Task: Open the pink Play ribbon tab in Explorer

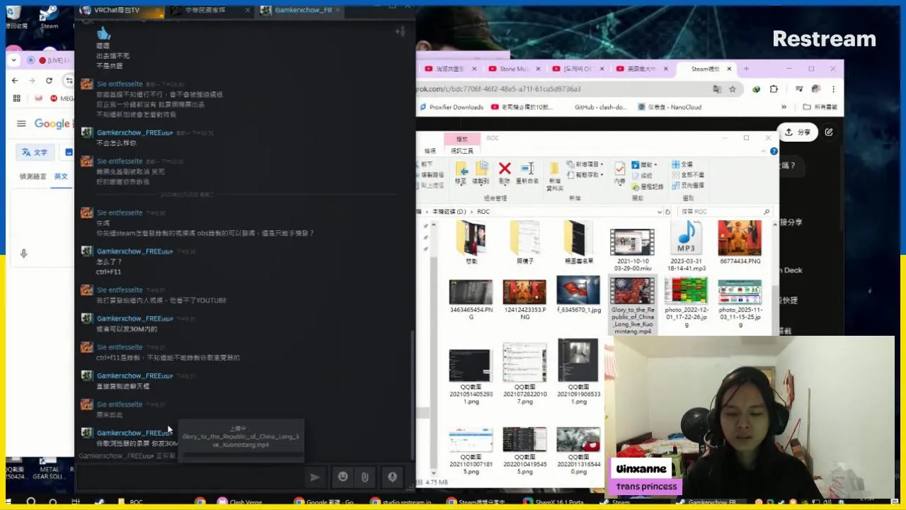Action: pyautogui.click(x=462, y=139)
